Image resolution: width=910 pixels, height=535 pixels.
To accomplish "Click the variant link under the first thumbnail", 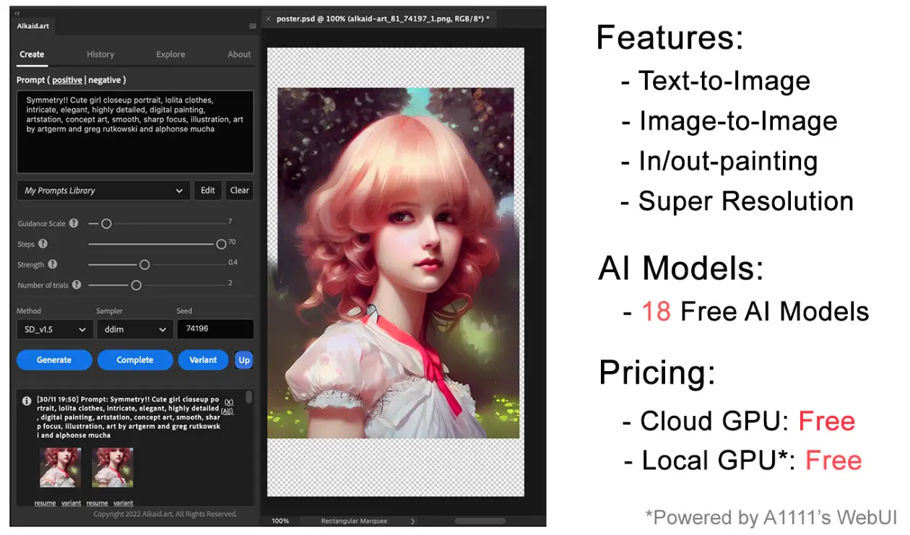I will pyautogui.click(x=70, y=503).
